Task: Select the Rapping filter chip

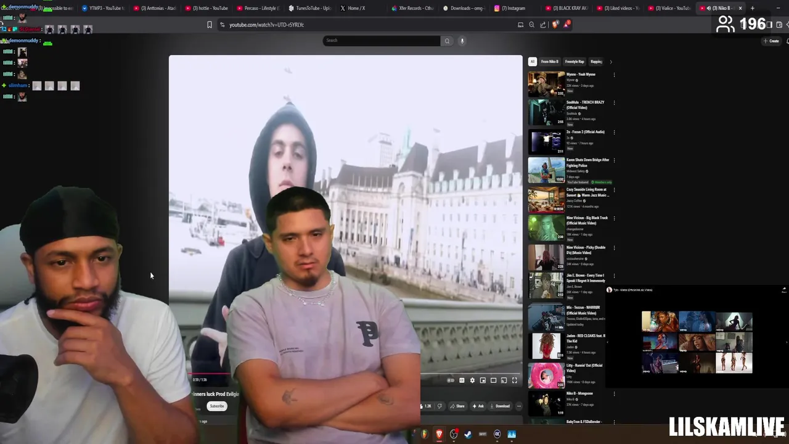Action: pyautogui.click(x=596, y=62)
